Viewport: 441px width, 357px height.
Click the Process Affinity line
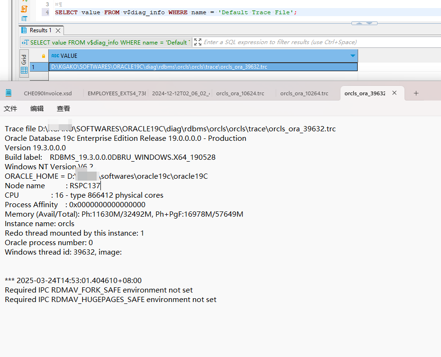(x=75, y=205)
